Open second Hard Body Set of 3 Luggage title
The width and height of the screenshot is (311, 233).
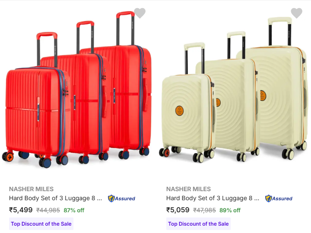pyautogui.click(x=213, y=198)
